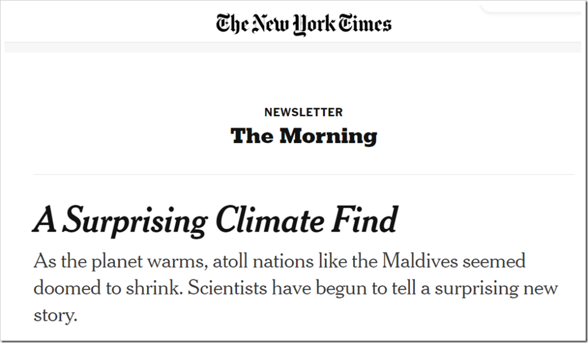The height and width of the screenshot is (343, 588).
Task: Click the word Climate in the headline
Action: click(x=270, y=220)
